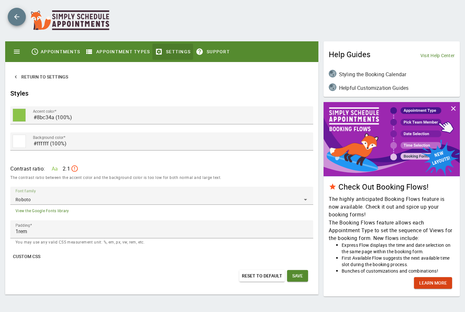Expand the Custom CSS section
The height and width of the screenshot is (312, 465).
click(x=27, y=256)
